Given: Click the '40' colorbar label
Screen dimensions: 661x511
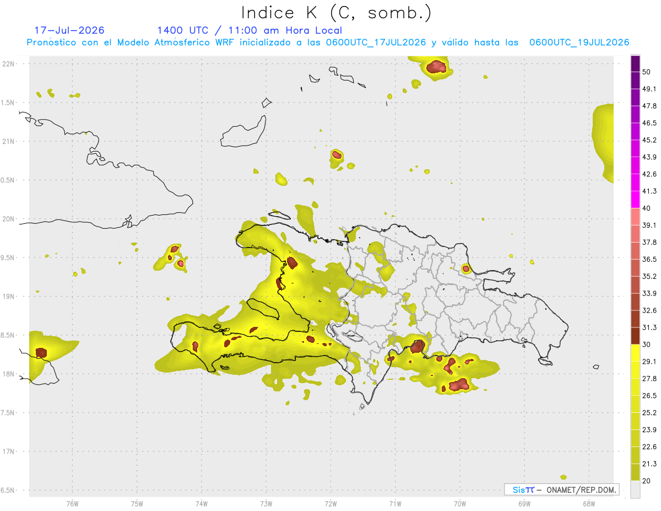Looking at the screenshot, I should pyautogui.click(x=647, y=208).
